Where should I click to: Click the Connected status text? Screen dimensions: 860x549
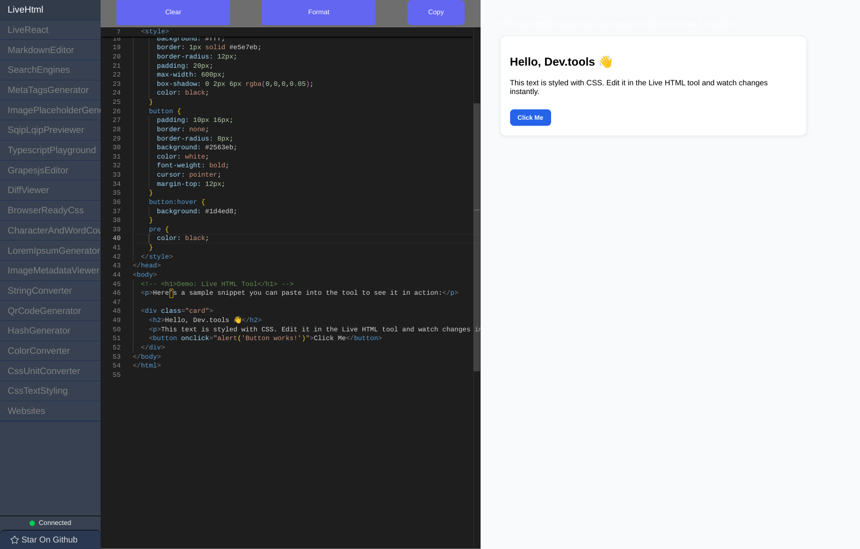point(55,523)
